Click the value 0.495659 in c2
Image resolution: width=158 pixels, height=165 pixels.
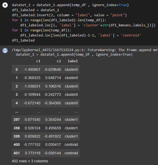point(53,128)
